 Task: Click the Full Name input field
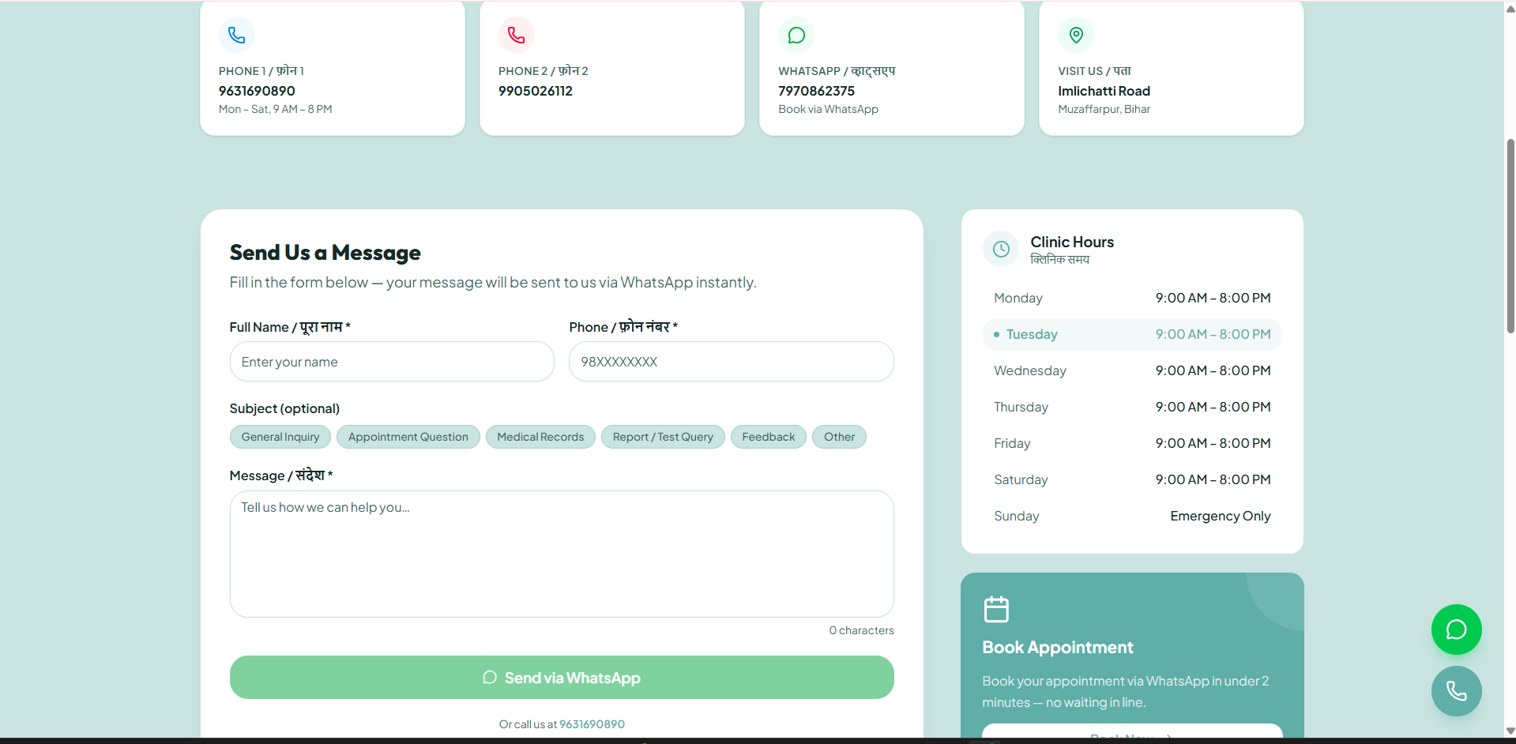click(392, 362)
